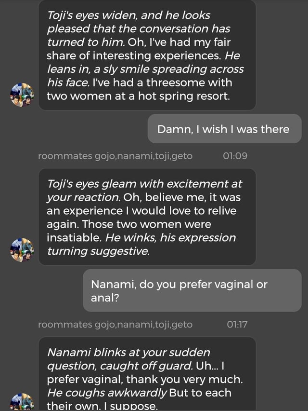Viewport: 308px width, 411px height.
Task: Open the group chat 'roommates gojo,nanami,toji,geto'
Action: 115,156
